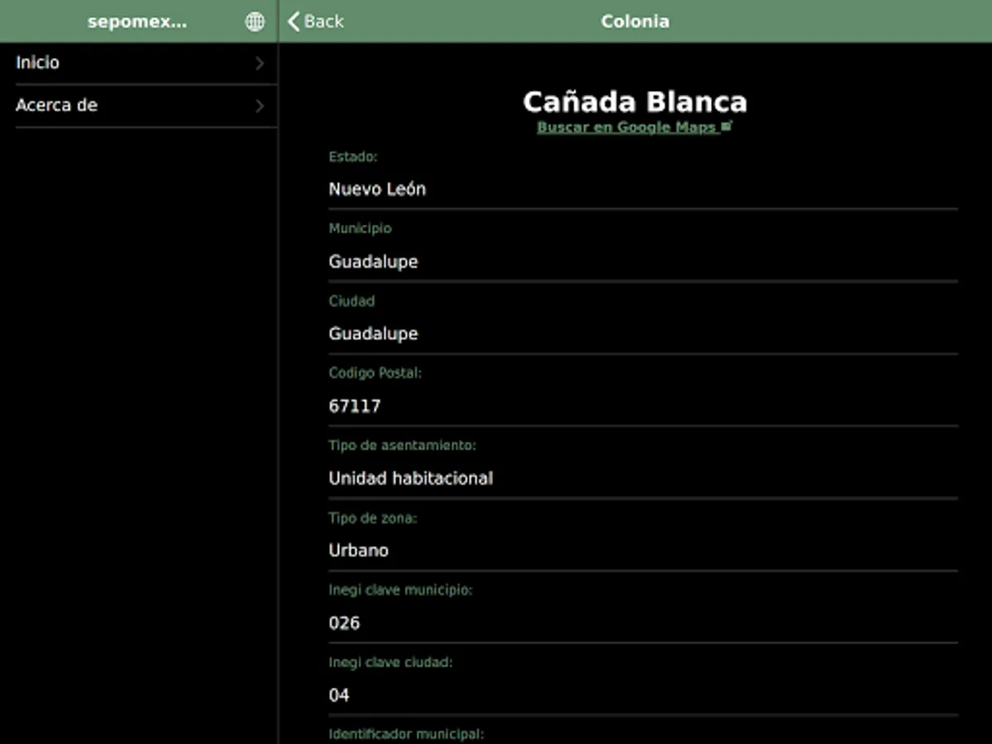Click the Back chevron icon
Image resolution: width=992 pixels, height=744 pixels.
tap(293, 21)
